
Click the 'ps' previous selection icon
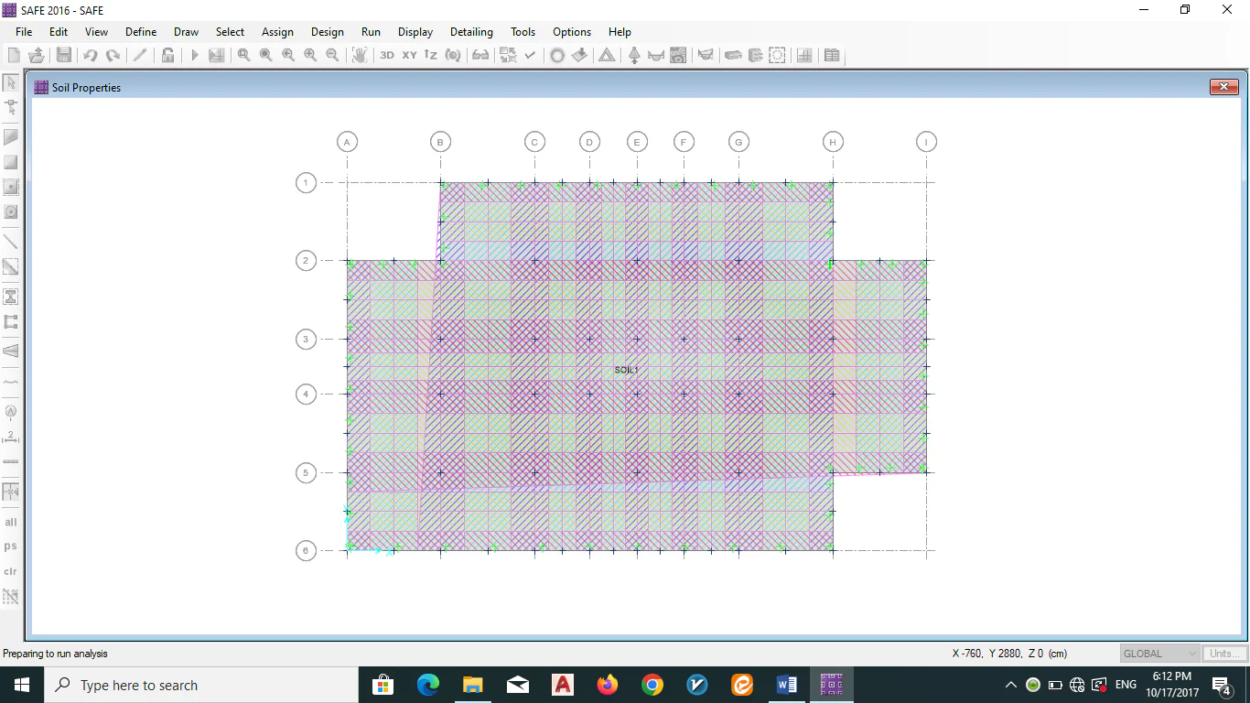pos(11,546)
